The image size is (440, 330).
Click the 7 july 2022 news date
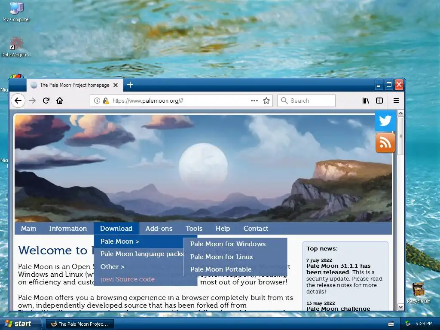point(319,260)
